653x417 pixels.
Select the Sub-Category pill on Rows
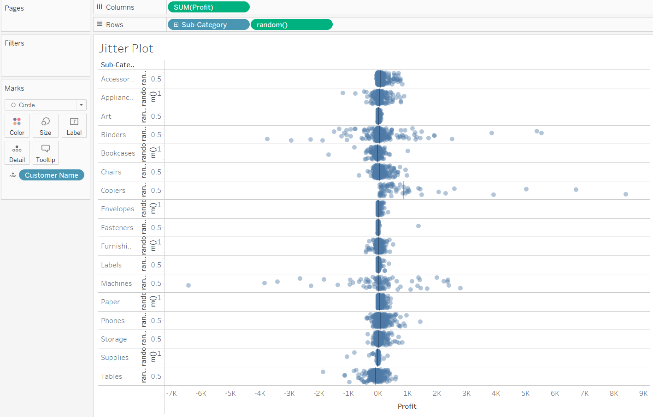209,24
